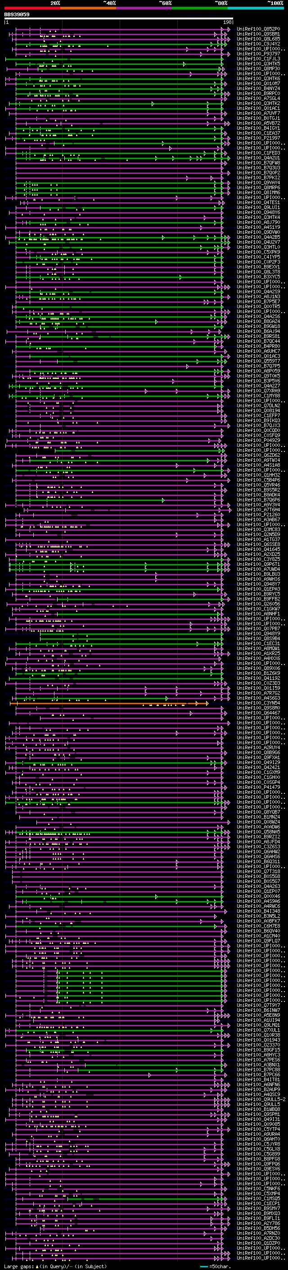288x1270 pixels.
Task: Click the UniRef100_Q9P6T1 label
Action: [x=258, y=564]
